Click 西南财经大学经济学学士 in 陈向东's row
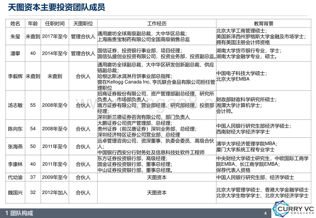This screenshot has width=316, height=218. click(x=243, y=132)
